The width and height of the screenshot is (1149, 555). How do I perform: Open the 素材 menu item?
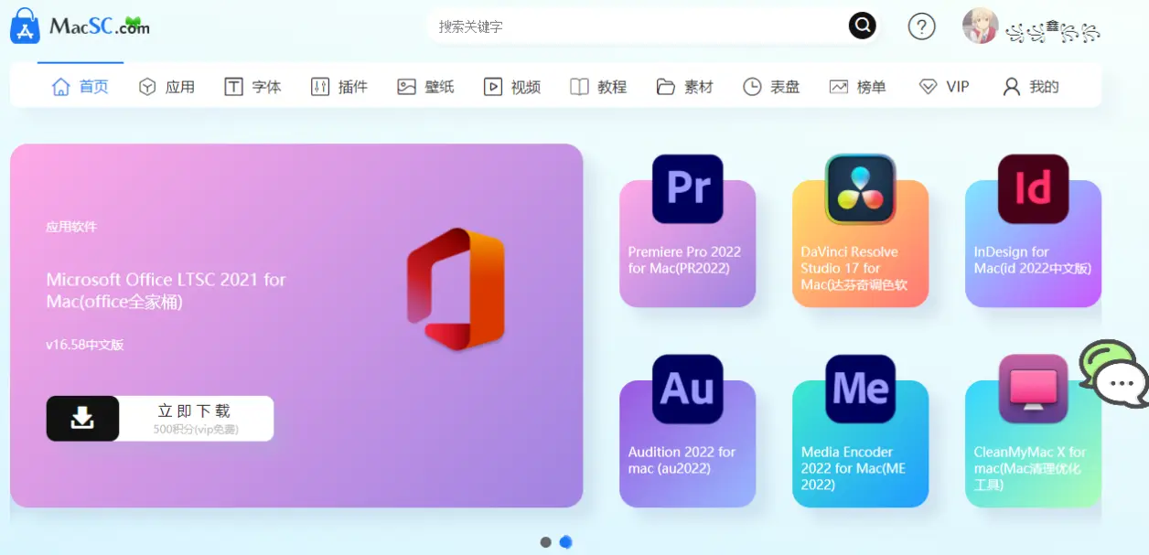coord(699,87)
